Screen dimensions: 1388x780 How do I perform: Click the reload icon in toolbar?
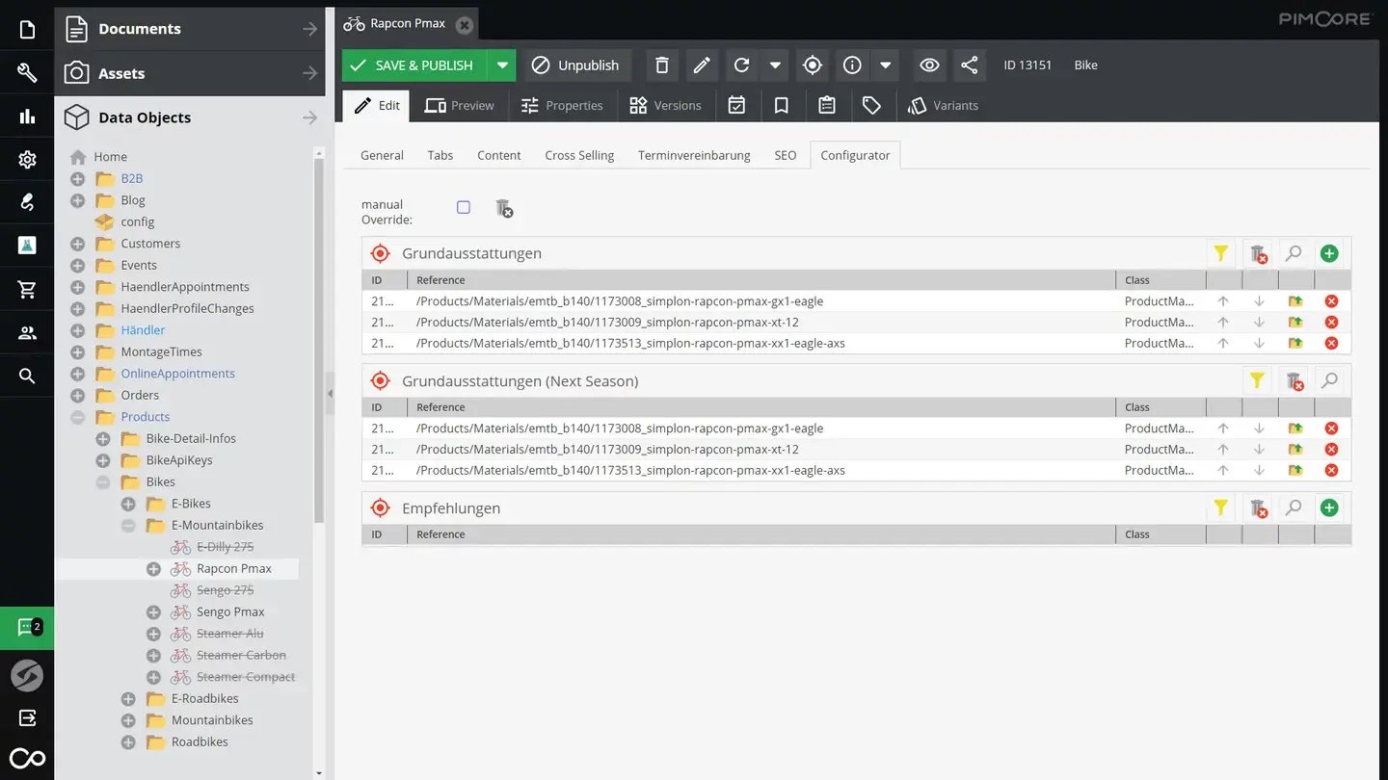[x=741, y=65]
